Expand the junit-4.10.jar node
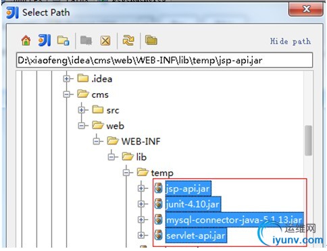This screenshot has width=327, height=251. pyautogui.click(x=141, y=204)
